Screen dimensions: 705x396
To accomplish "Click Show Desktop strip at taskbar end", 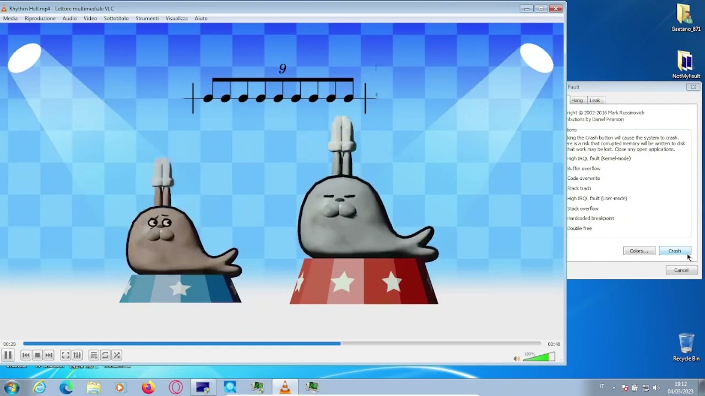I will [701, 387].
